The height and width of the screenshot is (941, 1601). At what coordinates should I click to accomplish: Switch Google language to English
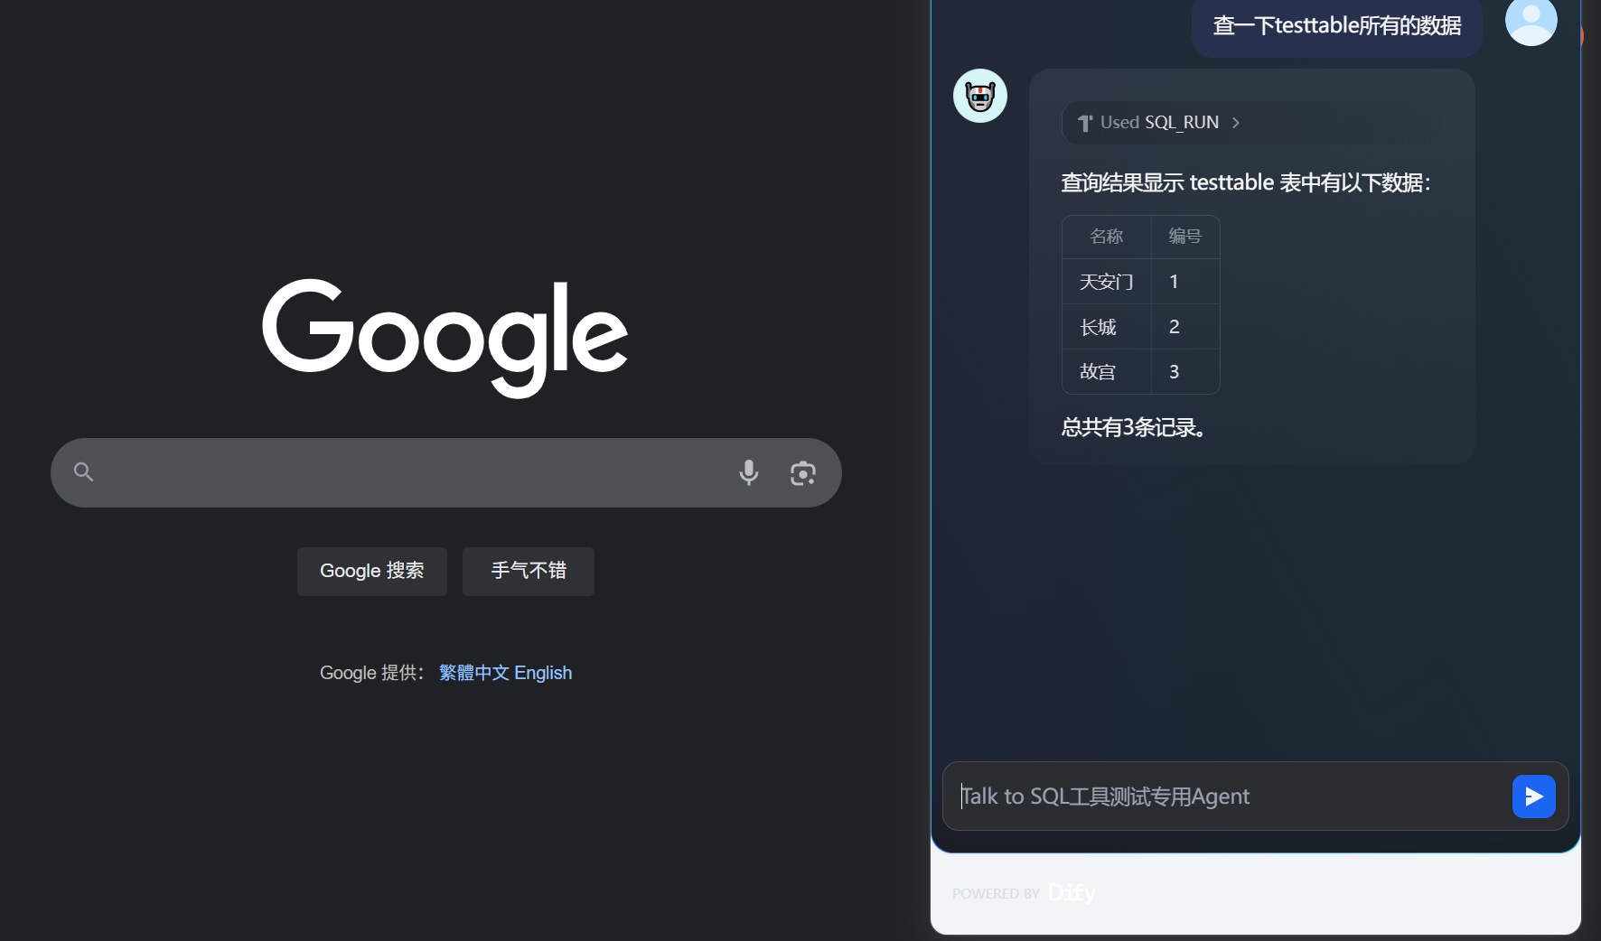543,673
